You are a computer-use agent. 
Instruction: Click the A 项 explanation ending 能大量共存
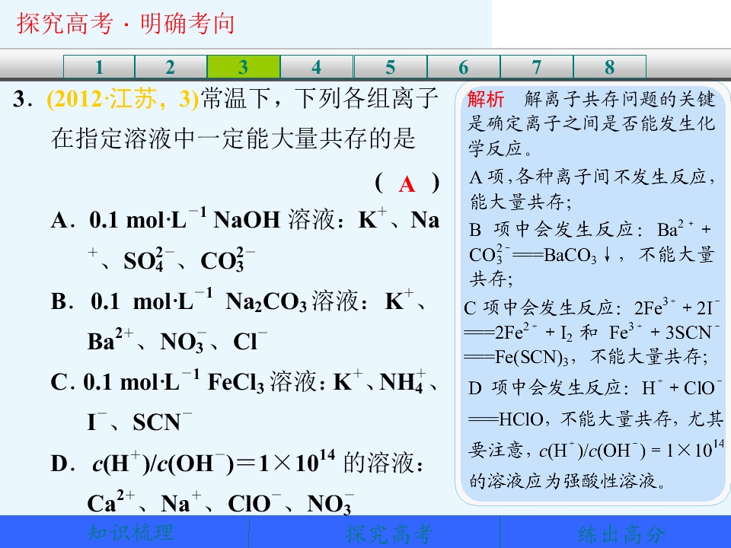click(592, 189)
